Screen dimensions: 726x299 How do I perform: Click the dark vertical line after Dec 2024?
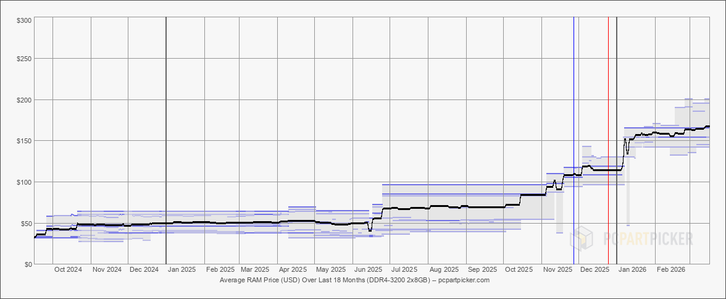pyautogui.click(x=165, y=140)
